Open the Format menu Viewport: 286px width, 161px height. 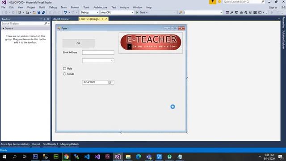[75, 7]
